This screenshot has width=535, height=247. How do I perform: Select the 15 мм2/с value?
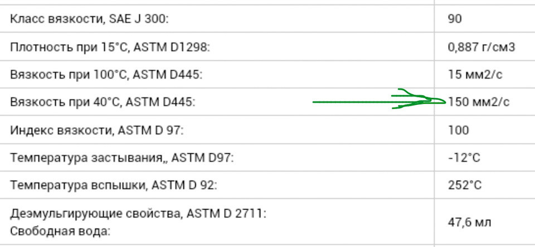[x=475, y=74]
